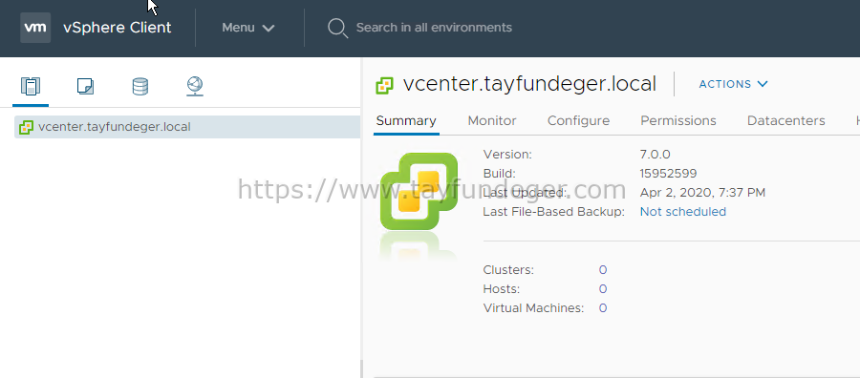
Task: Click the Not scheduled backup link
Action: (x=683, y=212)
